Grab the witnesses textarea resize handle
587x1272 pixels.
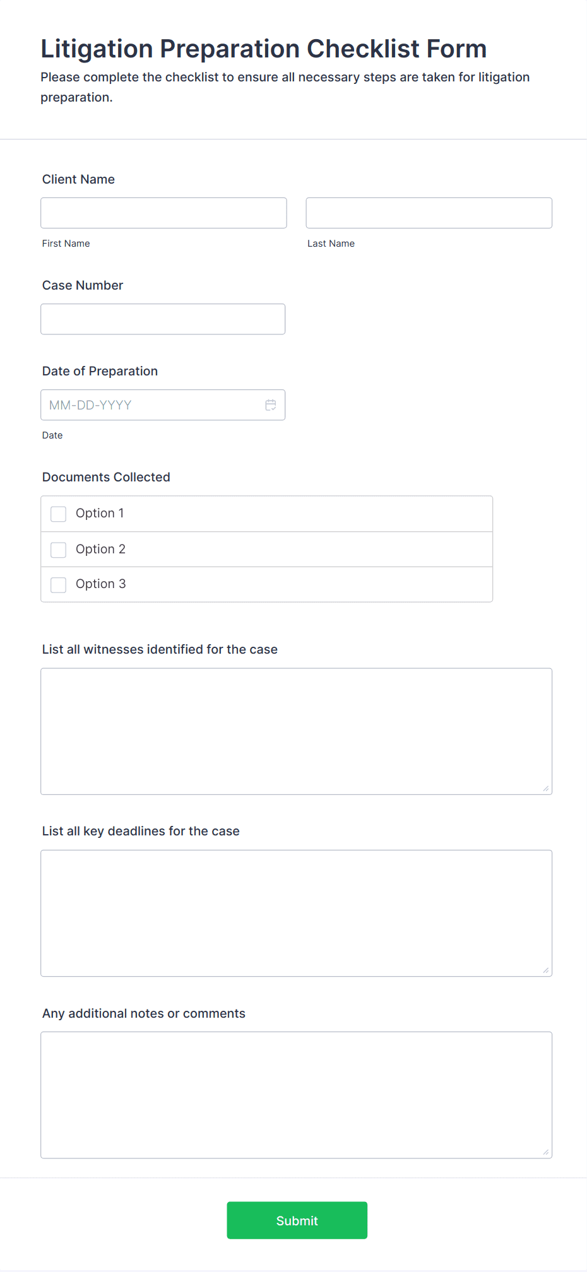(x=546, y=789)
